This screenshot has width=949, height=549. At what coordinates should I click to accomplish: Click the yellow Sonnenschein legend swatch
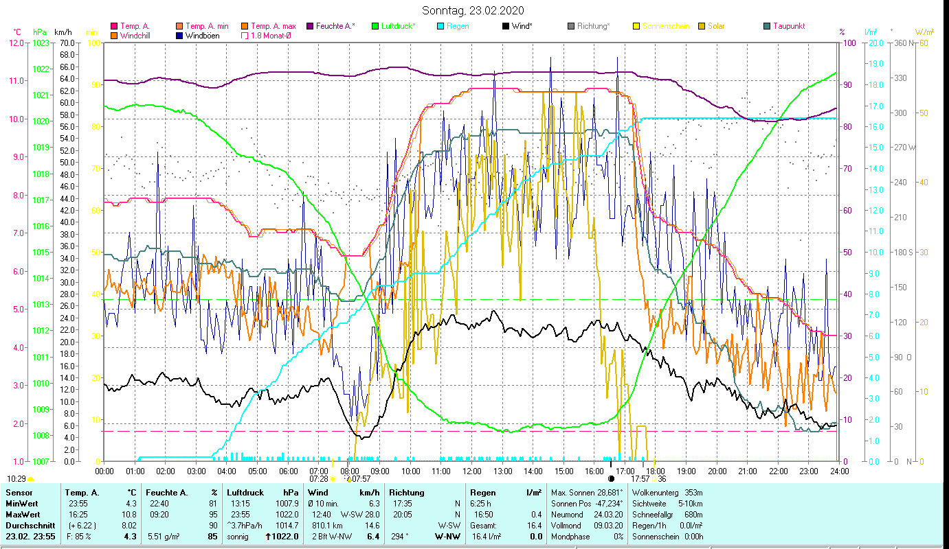[x=637, y=26]
